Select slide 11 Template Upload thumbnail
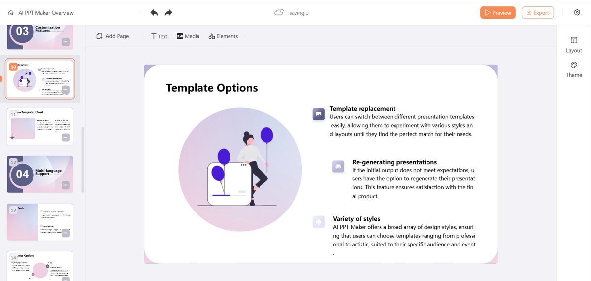591x281 pixels. pyautogui.click(x=40, y=127)
